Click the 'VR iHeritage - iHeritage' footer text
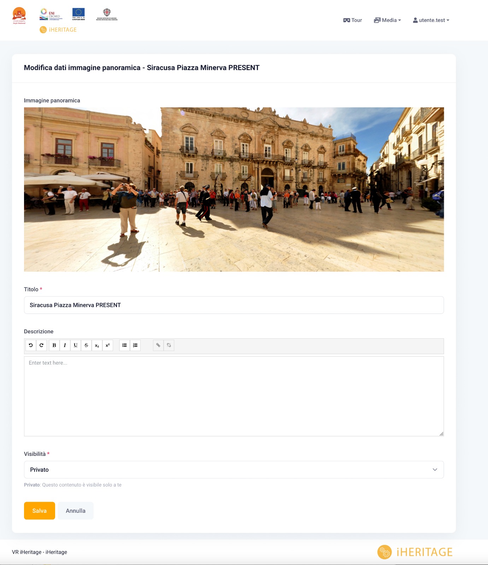This screenshot has width=488, height=565. click(x=40, y=552)
